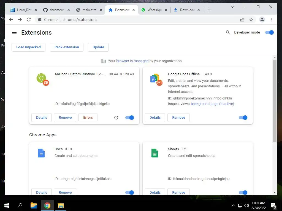The width and height of the screenshot is (282, 211).
Task: Open the Chrome profile avatar menu
Action: coord(262,20)
